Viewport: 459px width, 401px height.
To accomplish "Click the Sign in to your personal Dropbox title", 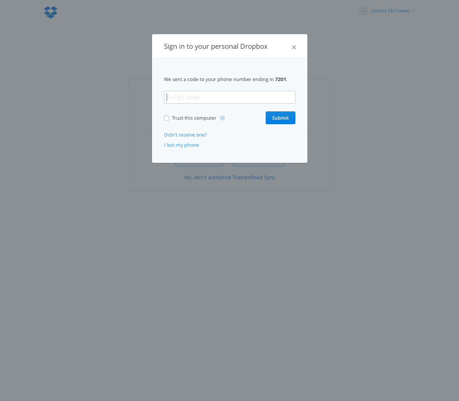I will (x=216, y=47).
